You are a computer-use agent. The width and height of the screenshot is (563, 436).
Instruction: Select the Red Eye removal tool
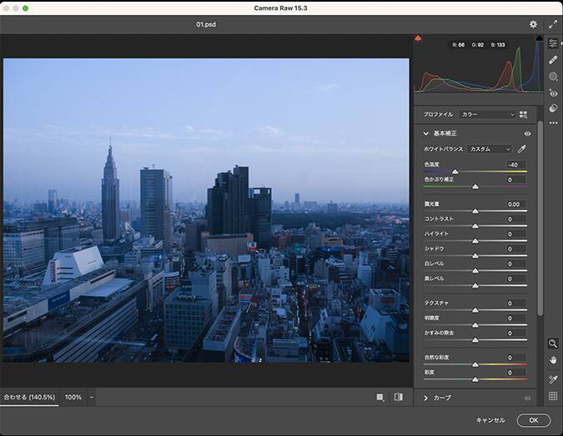point(553,93)
